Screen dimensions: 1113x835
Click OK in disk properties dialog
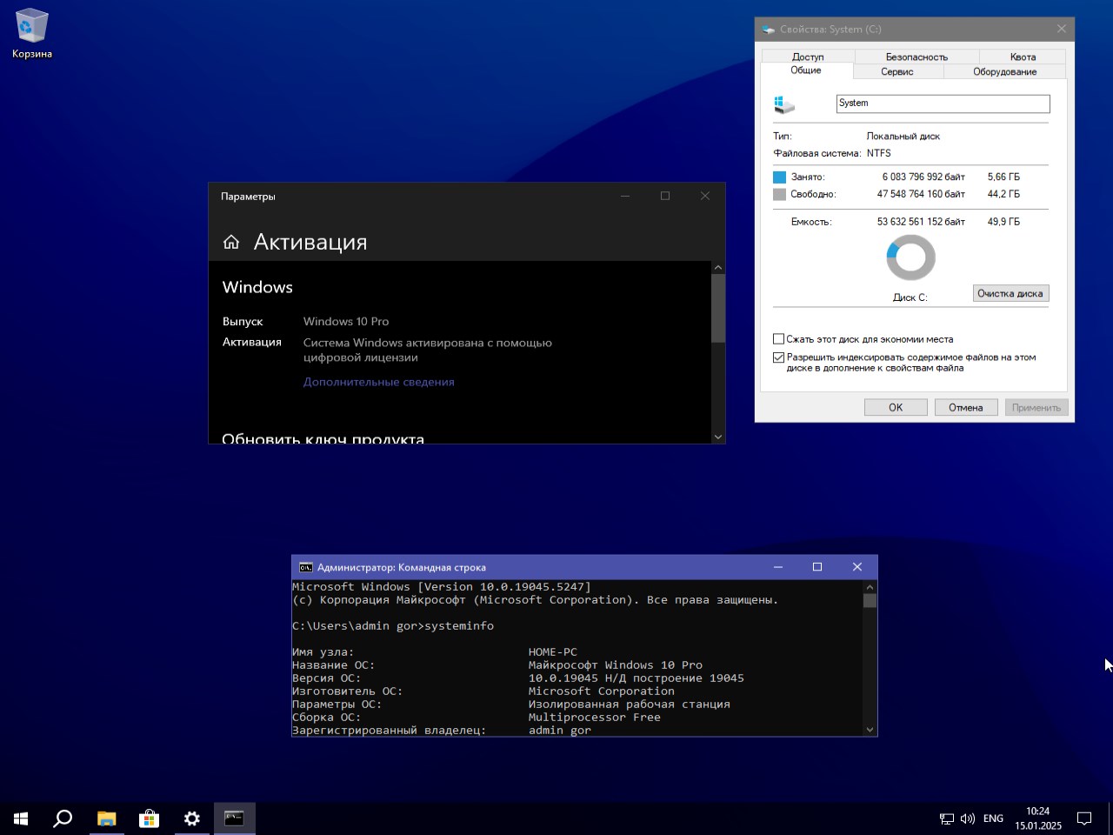[x=896, y=407]
